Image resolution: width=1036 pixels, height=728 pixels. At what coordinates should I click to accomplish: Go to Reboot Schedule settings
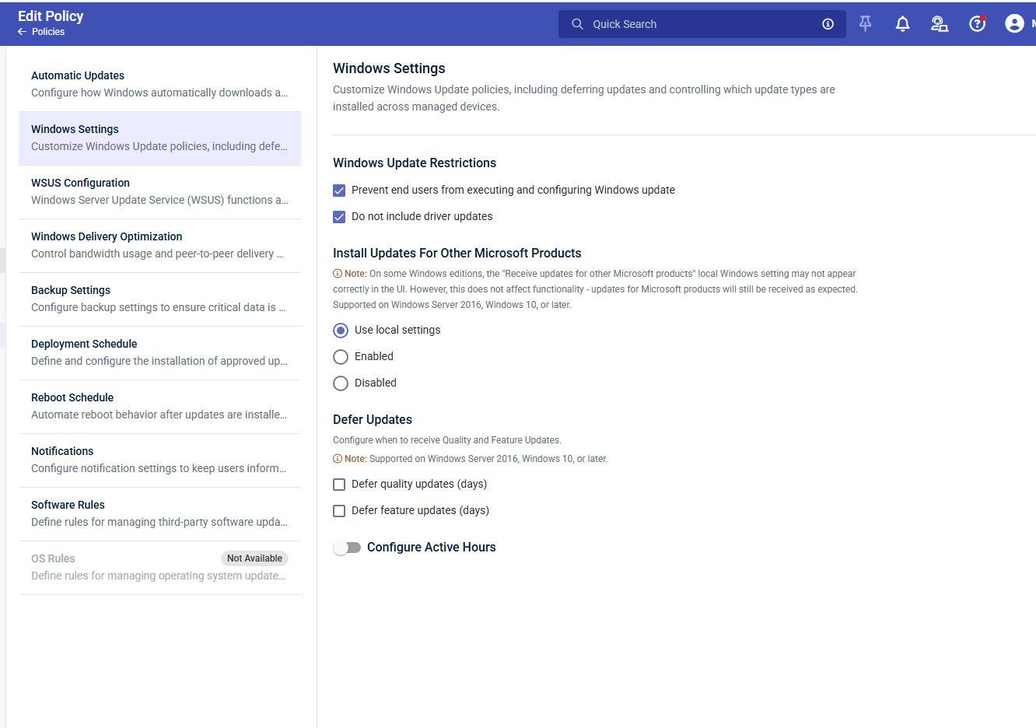(159, 406)
